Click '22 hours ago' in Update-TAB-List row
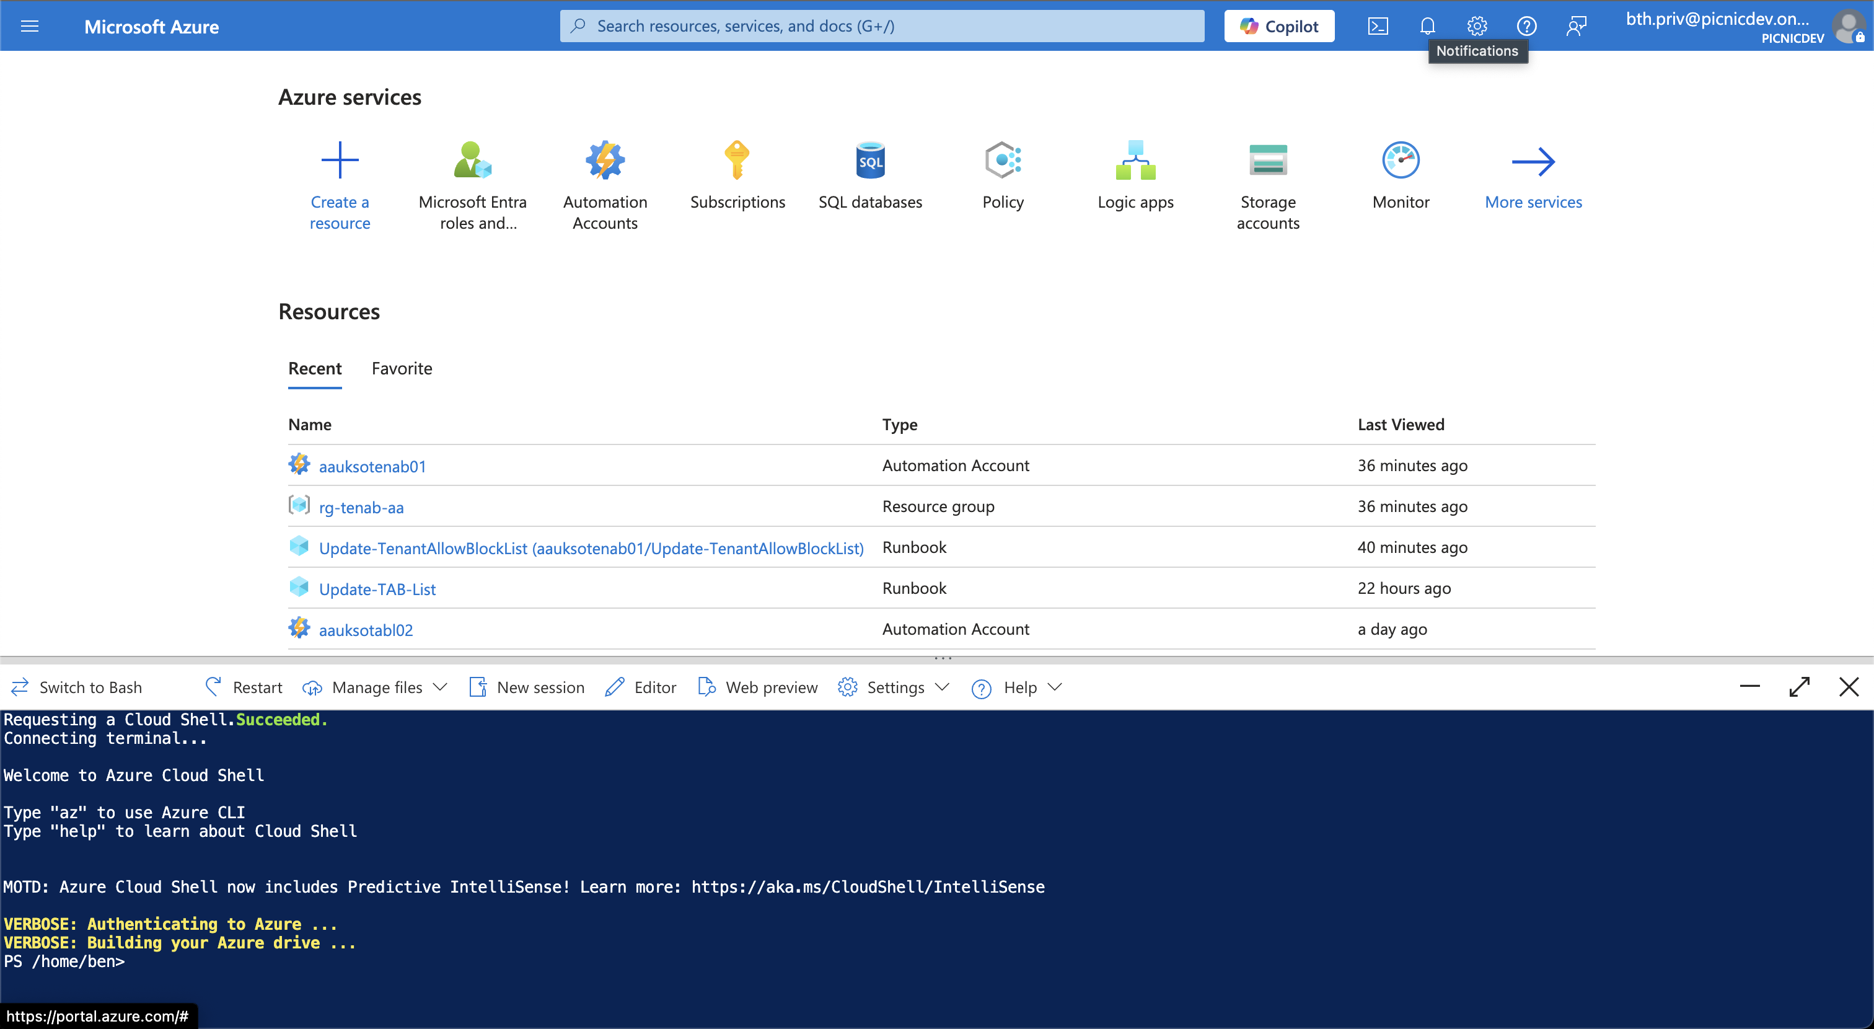The image size is (1874, 1029). pos(1404,588)
